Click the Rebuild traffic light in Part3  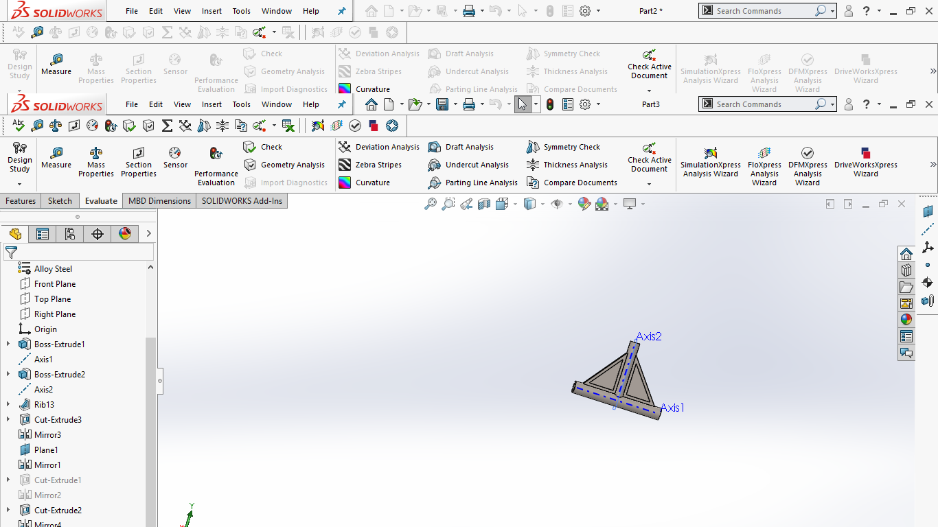[549, 104]
